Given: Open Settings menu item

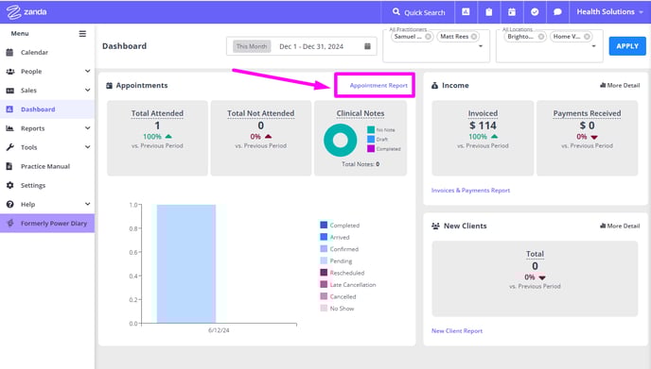Looking at the screenshot, I should [x=33, y=185].
